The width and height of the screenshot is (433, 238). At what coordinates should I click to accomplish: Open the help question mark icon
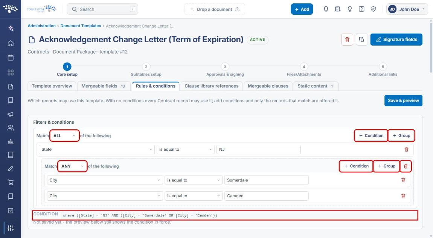pos(361,9)
